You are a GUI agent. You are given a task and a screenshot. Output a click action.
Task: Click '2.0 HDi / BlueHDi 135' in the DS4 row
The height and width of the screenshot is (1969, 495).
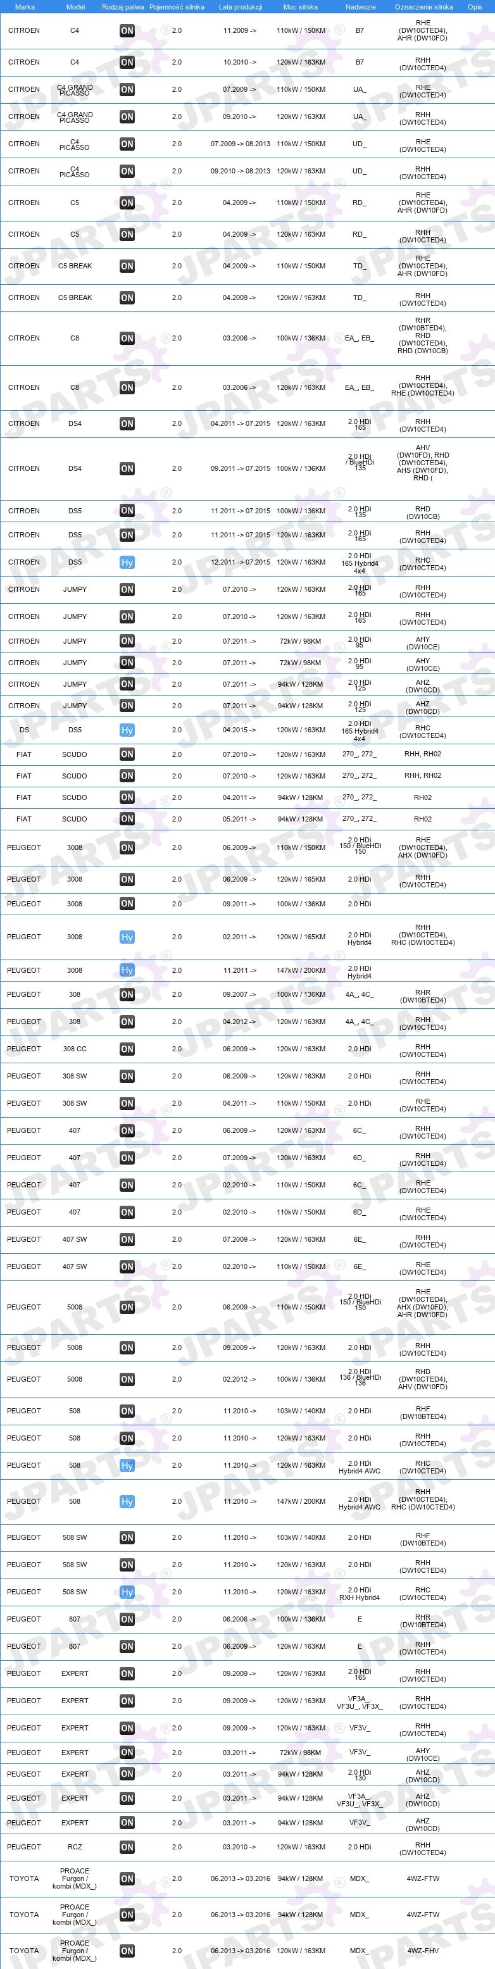coord(360,461)
